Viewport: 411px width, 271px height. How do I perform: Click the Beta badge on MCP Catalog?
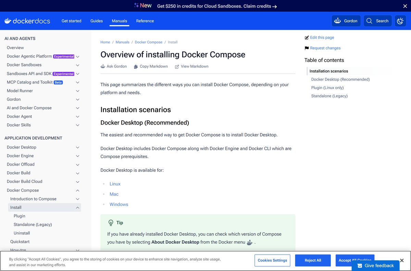(58, 82)
